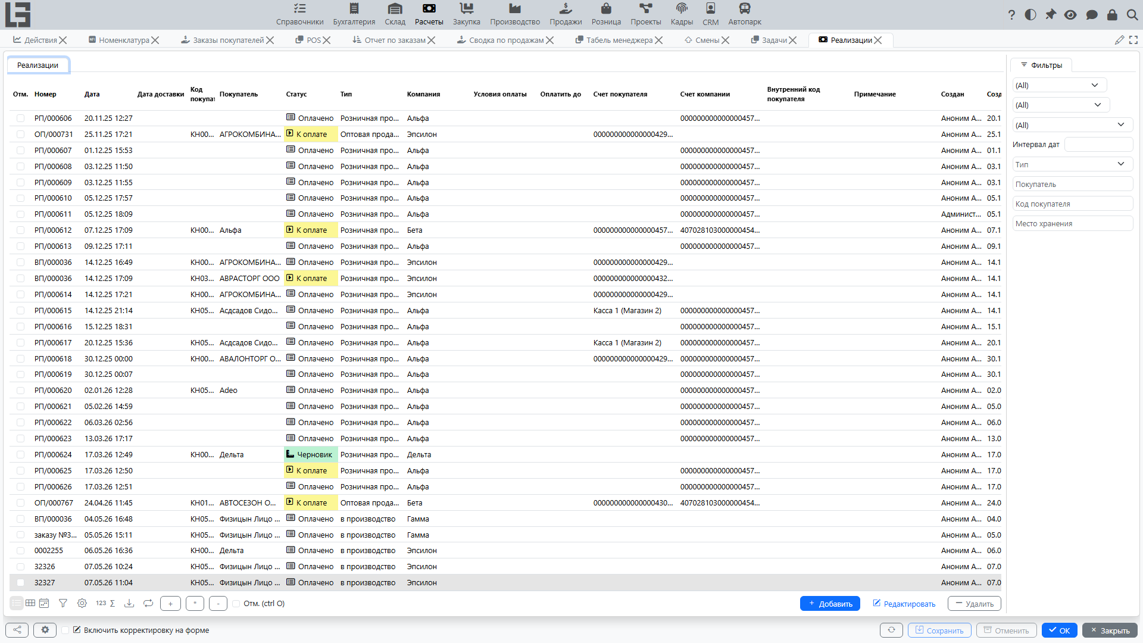Close the Смены tab
The width and height of the screenshot is (1143, 643).
point(726,40)
